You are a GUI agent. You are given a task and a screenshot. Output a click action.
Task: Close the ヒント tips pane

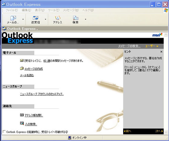pyautogui.click(x=161, y=52)
